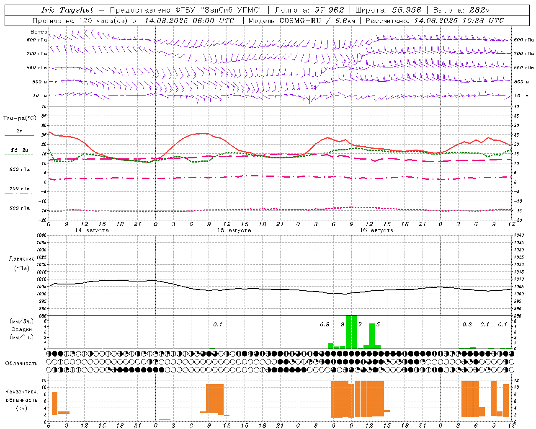Viewport: 536px width, 429px height.
Task: Click the 'Облачность' cloud cover label
Action: tap(21, 363)
